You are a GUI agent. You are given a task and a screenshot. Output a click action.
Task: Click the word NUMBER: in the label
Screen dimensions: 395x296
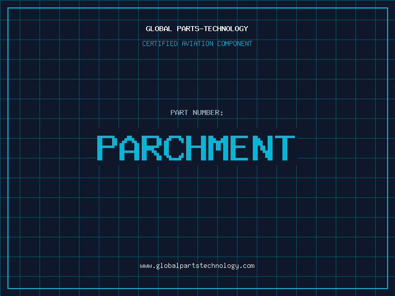208,112
